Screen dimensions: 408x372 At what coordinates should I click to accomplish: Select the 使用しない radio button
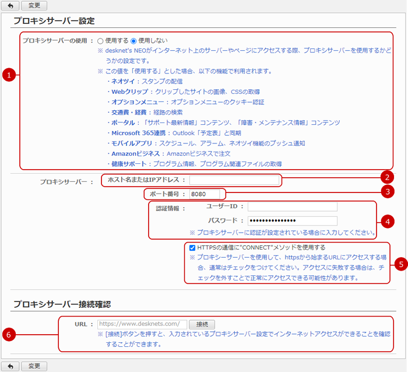point(133,41)
